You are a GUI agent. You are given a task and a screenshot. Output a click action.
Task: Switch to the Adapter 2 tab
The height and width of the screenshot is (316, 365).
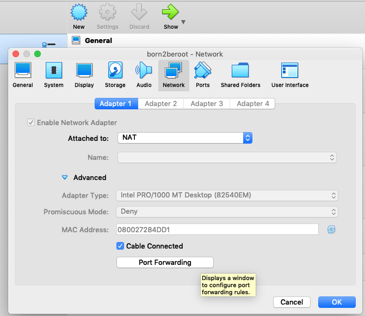pos(161,103)
